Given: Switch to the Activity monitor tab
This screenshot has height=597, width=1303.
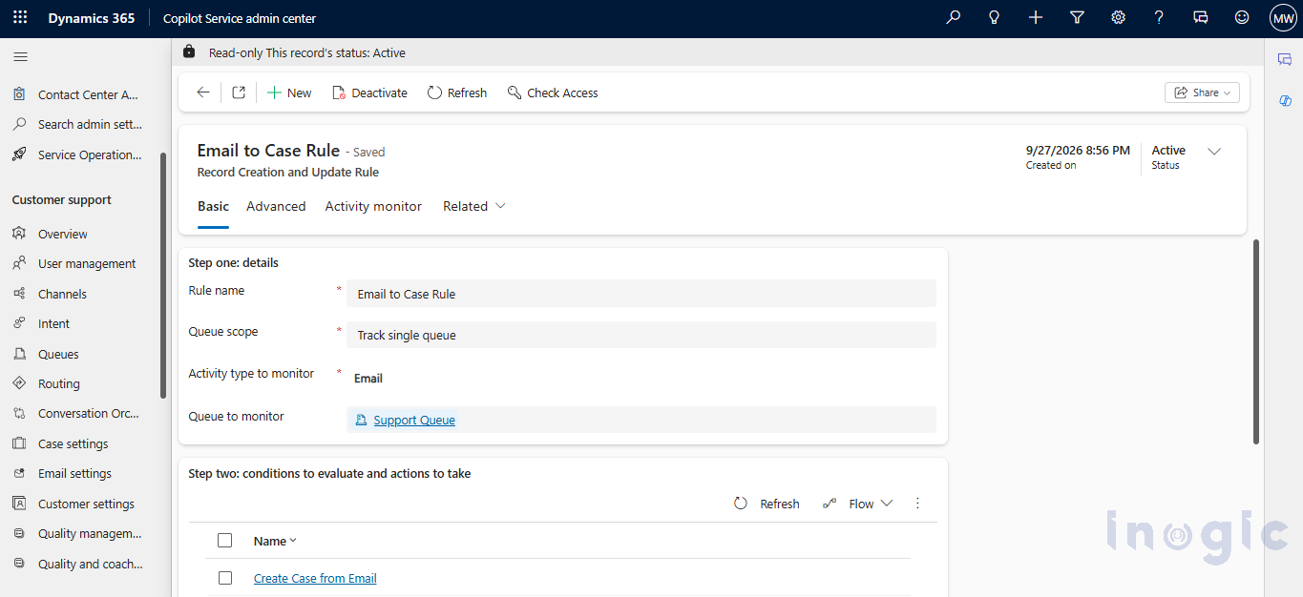Looking at the screenshot, I should click(373, 206).
